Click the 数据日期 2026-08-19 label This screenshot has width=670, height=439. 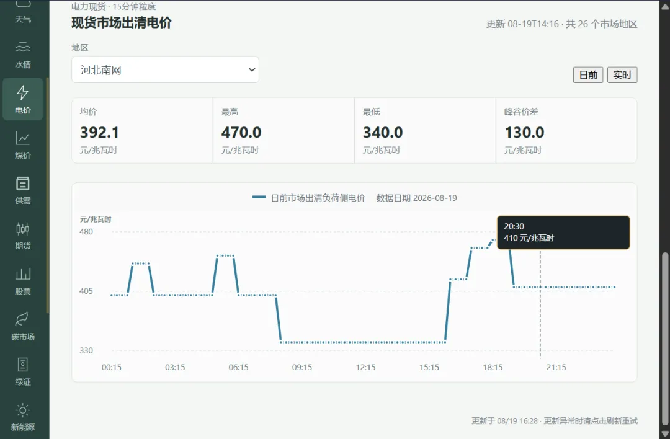coord(416,198)
